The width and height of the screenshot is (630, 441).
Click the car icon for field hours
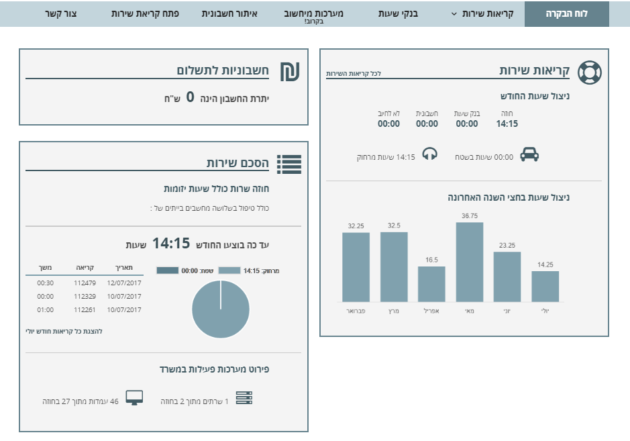click(x=529, y=156)
